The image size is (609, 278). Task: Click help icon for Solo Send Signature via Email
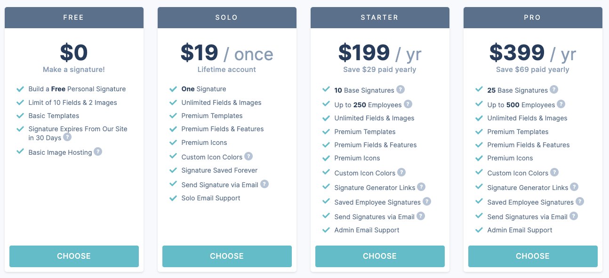264,184
